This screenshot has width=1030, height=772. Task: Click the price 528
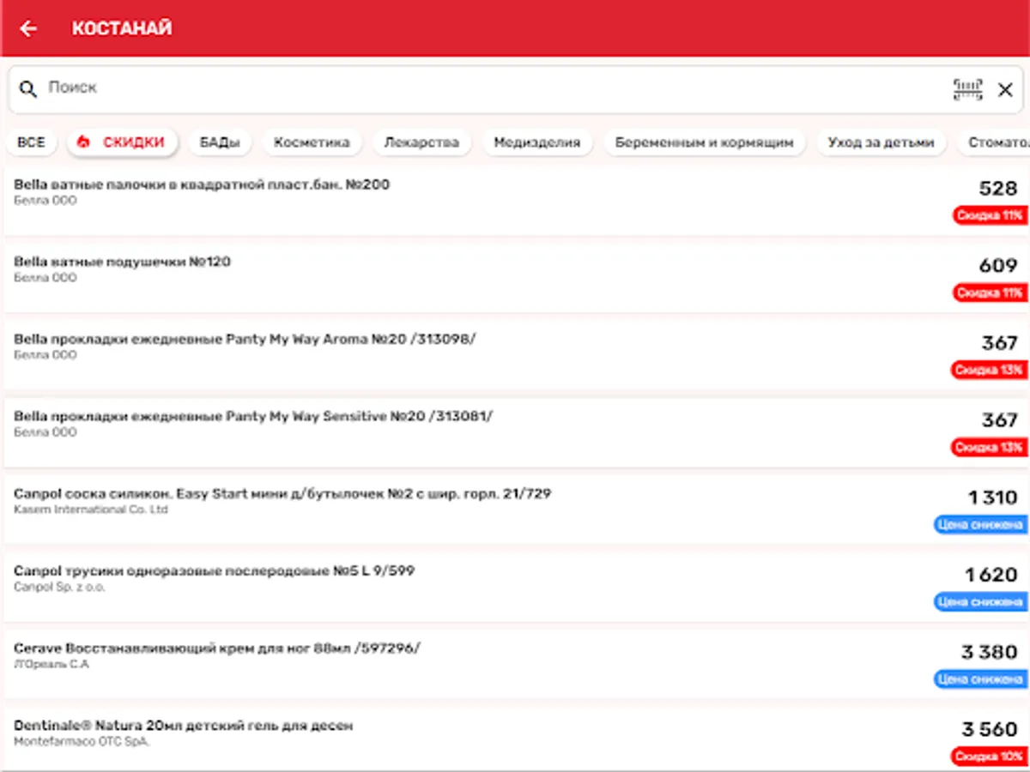[x=998, y=189]
